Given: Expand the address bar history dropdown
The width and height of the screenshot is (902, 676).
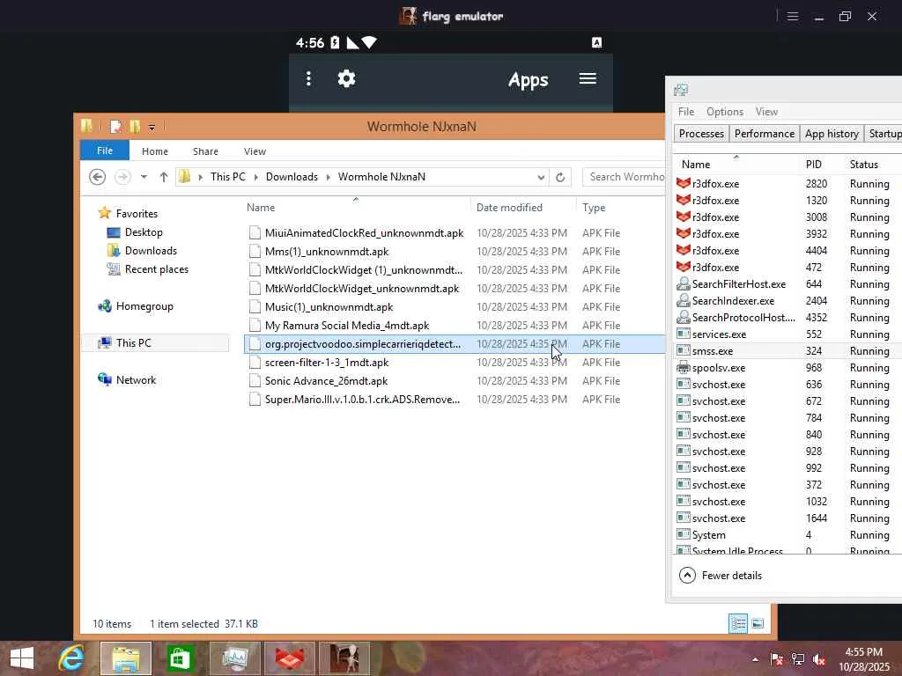Looking at the screenshot, I should (x=541, y=177).
